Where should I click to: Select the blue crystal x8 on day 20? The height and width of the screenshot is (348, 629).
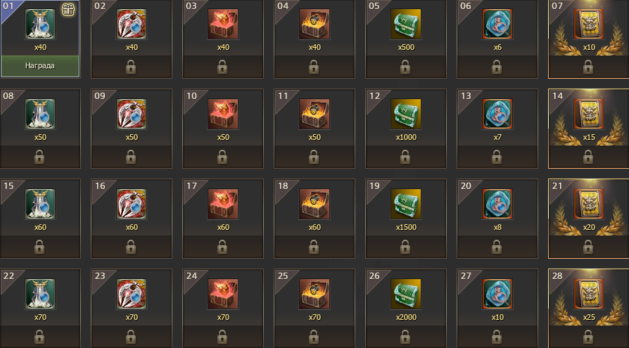497,204
